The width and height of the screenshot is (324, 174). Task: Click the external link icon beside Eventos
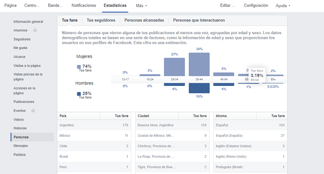click(33, 111)
